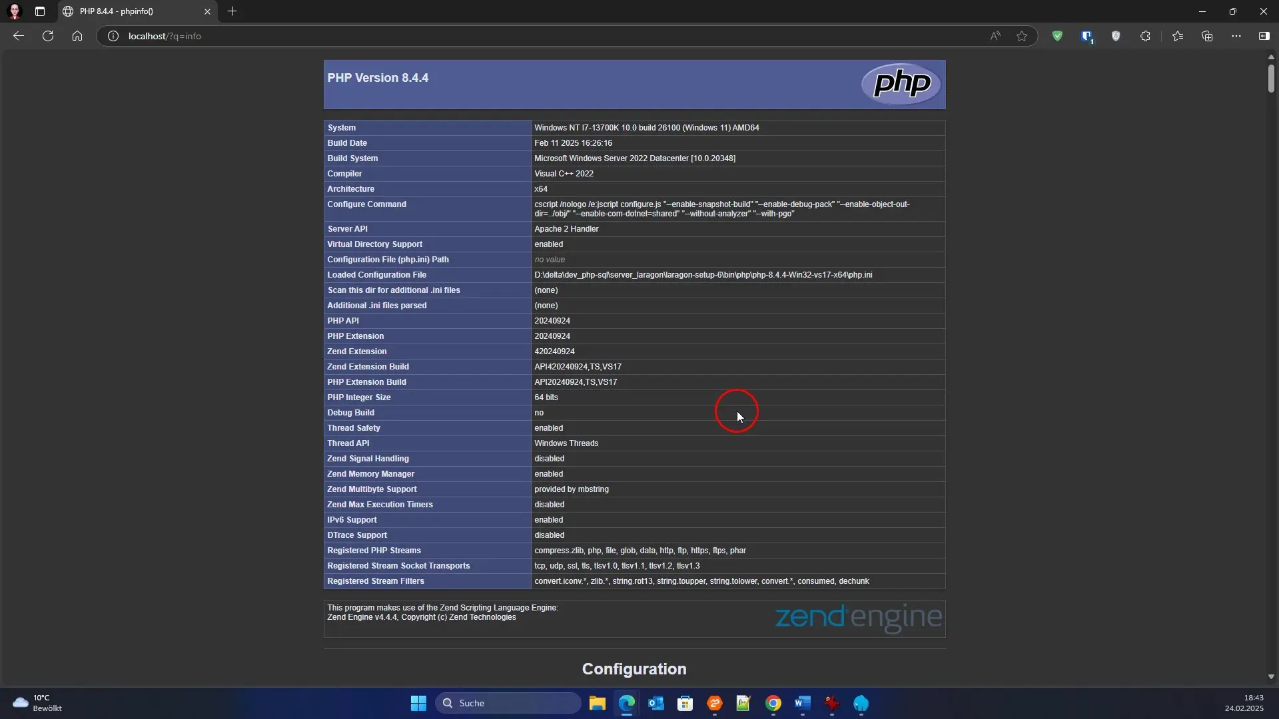This screenshot has width=1279, height=719.
Task: Click the PHP logo
Action: click(x=901, y=84)
